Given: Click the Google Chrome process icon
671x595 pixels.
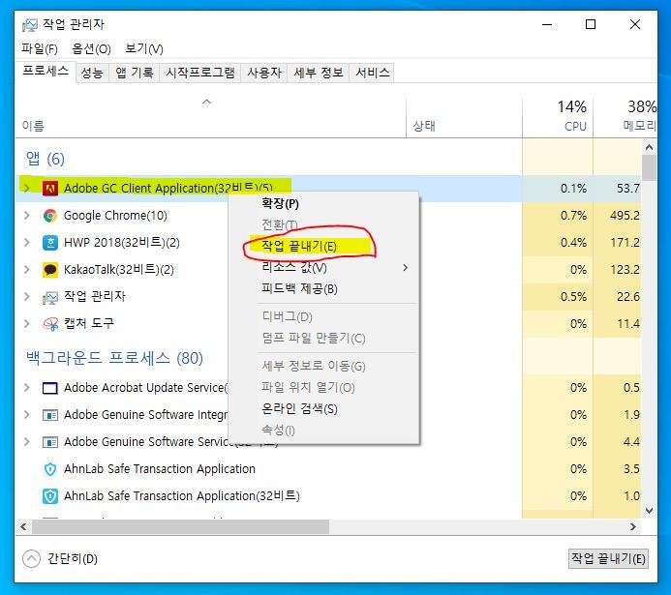Looking at the screenshot, I should tap(50, 216).
